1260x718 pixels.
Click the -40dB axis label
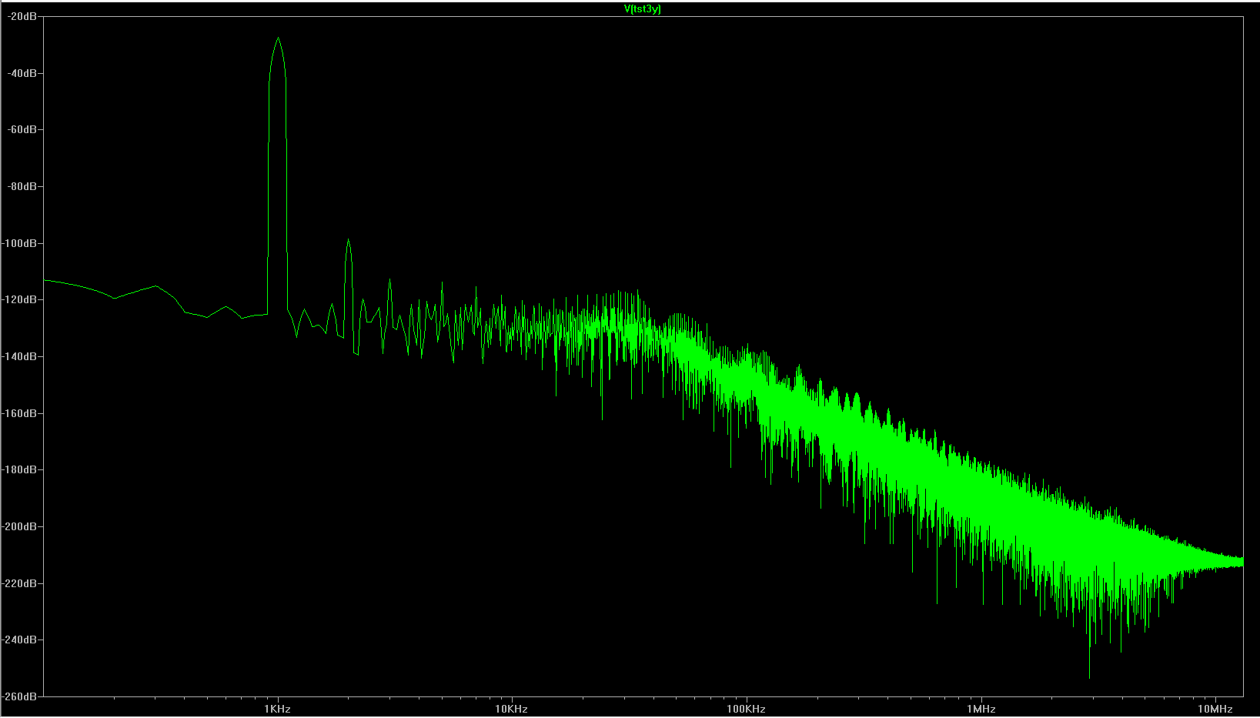(x=22, y=73)
